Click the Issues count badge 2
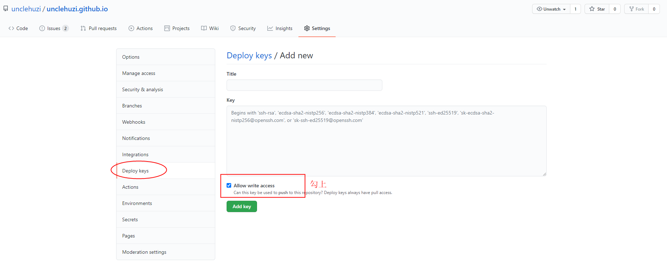 [x=65, y=28]
